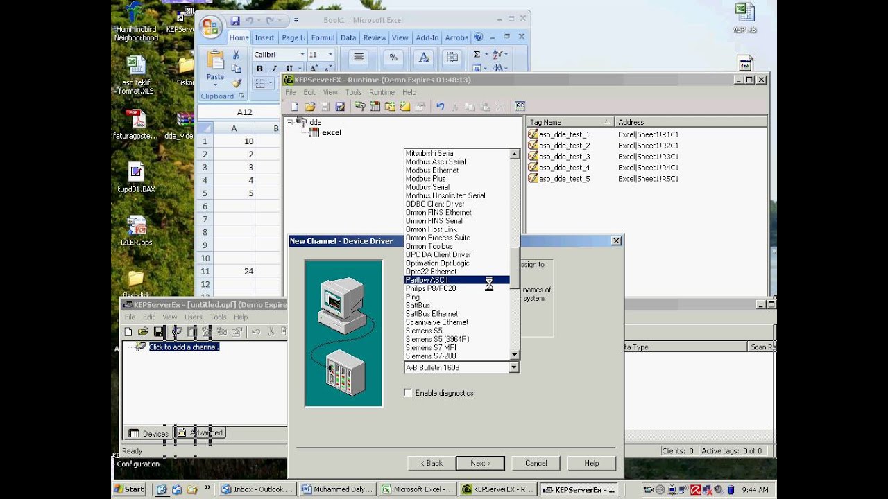Viewport: 888px width, 499px height.
Task: Switch to the Insert ribbon tab
Action: pos(264,38)
